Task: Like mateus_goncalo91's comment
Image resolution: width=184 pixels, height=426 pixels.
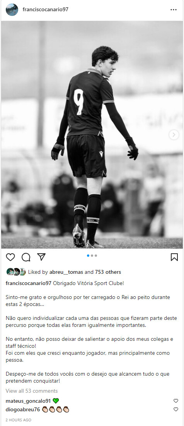Action: pos(176,401)
